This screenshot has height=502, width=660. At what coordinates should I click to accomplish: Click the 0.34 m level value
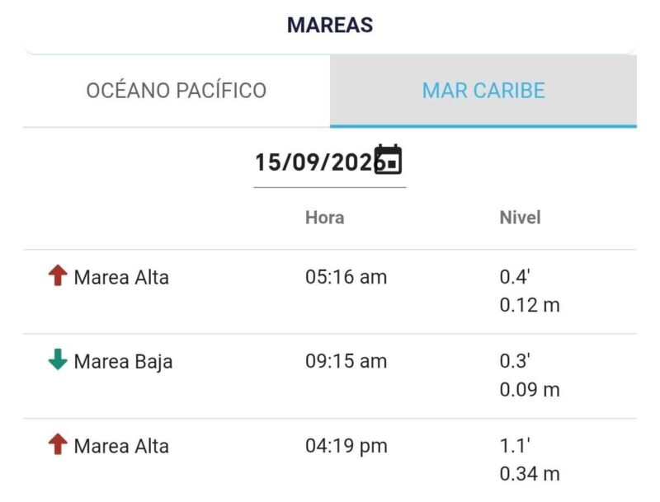(530, 474)
